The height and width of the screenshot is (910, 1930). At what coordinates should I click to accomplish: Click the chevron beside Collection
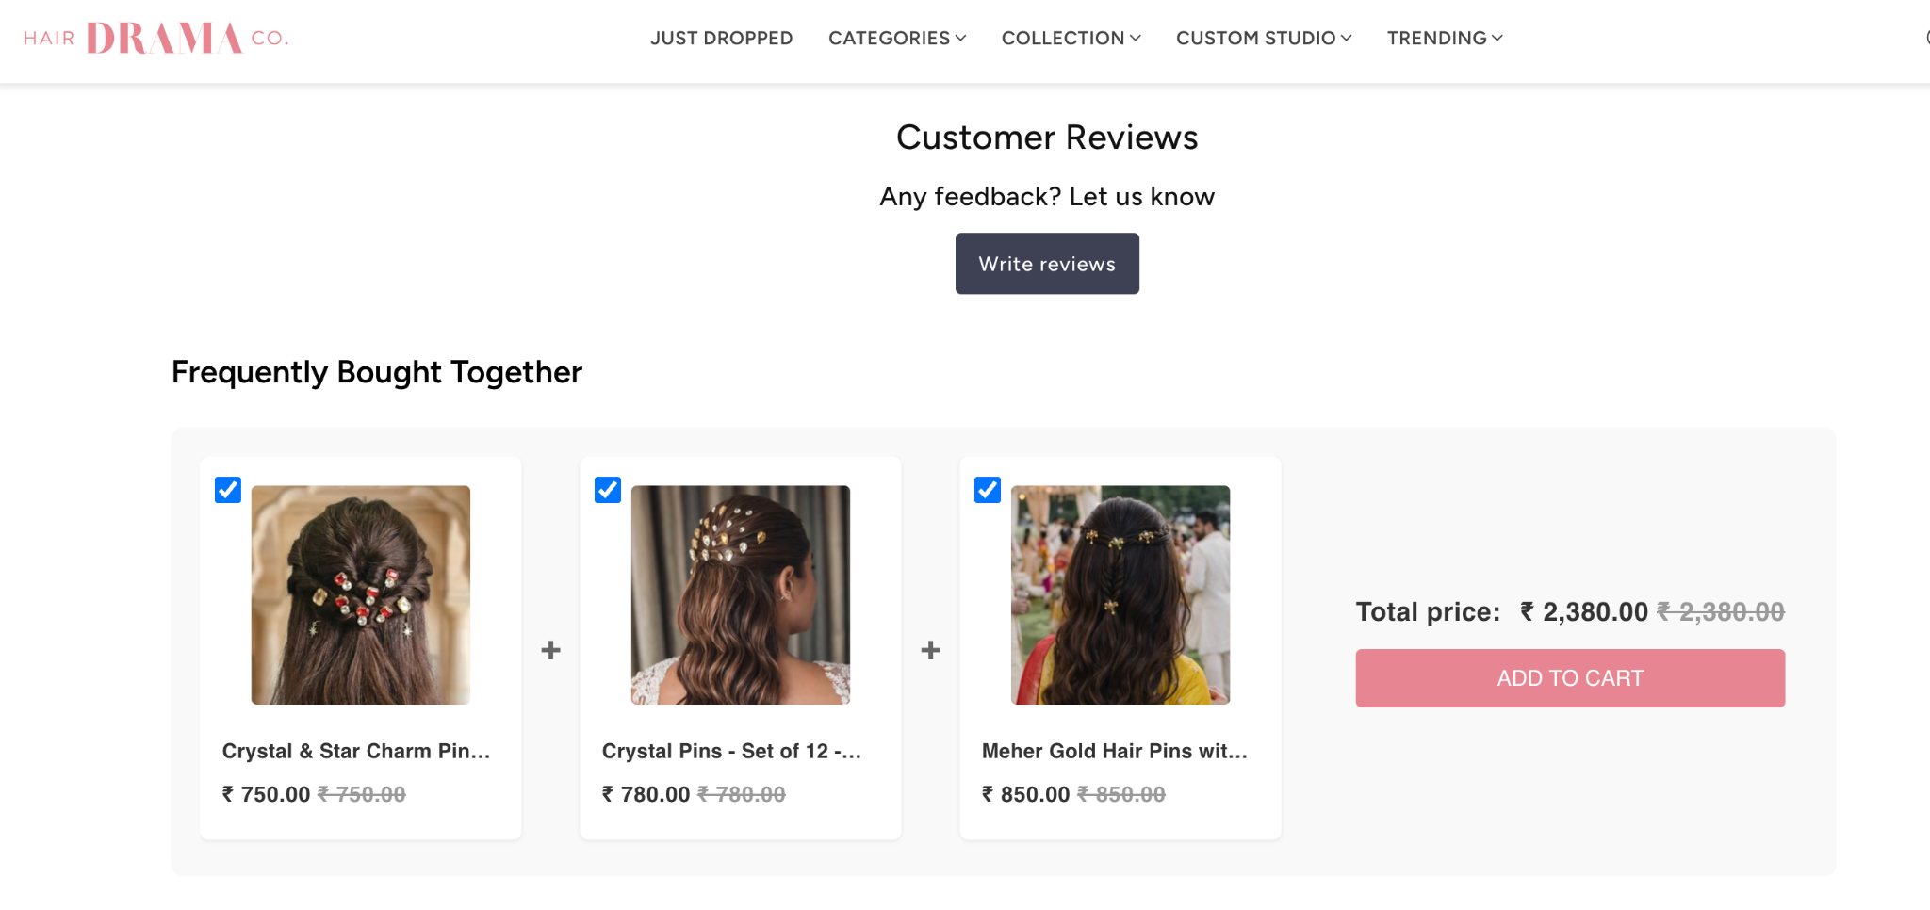(x=1136, y=39)
